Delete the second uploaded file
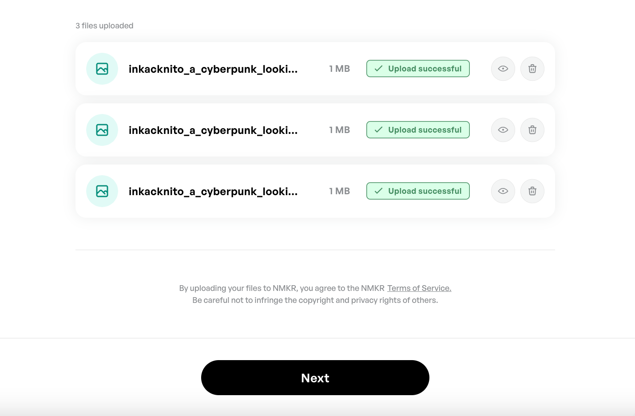Image resolution: width=635 pixels, height=416 pixels. pos(532,130)
